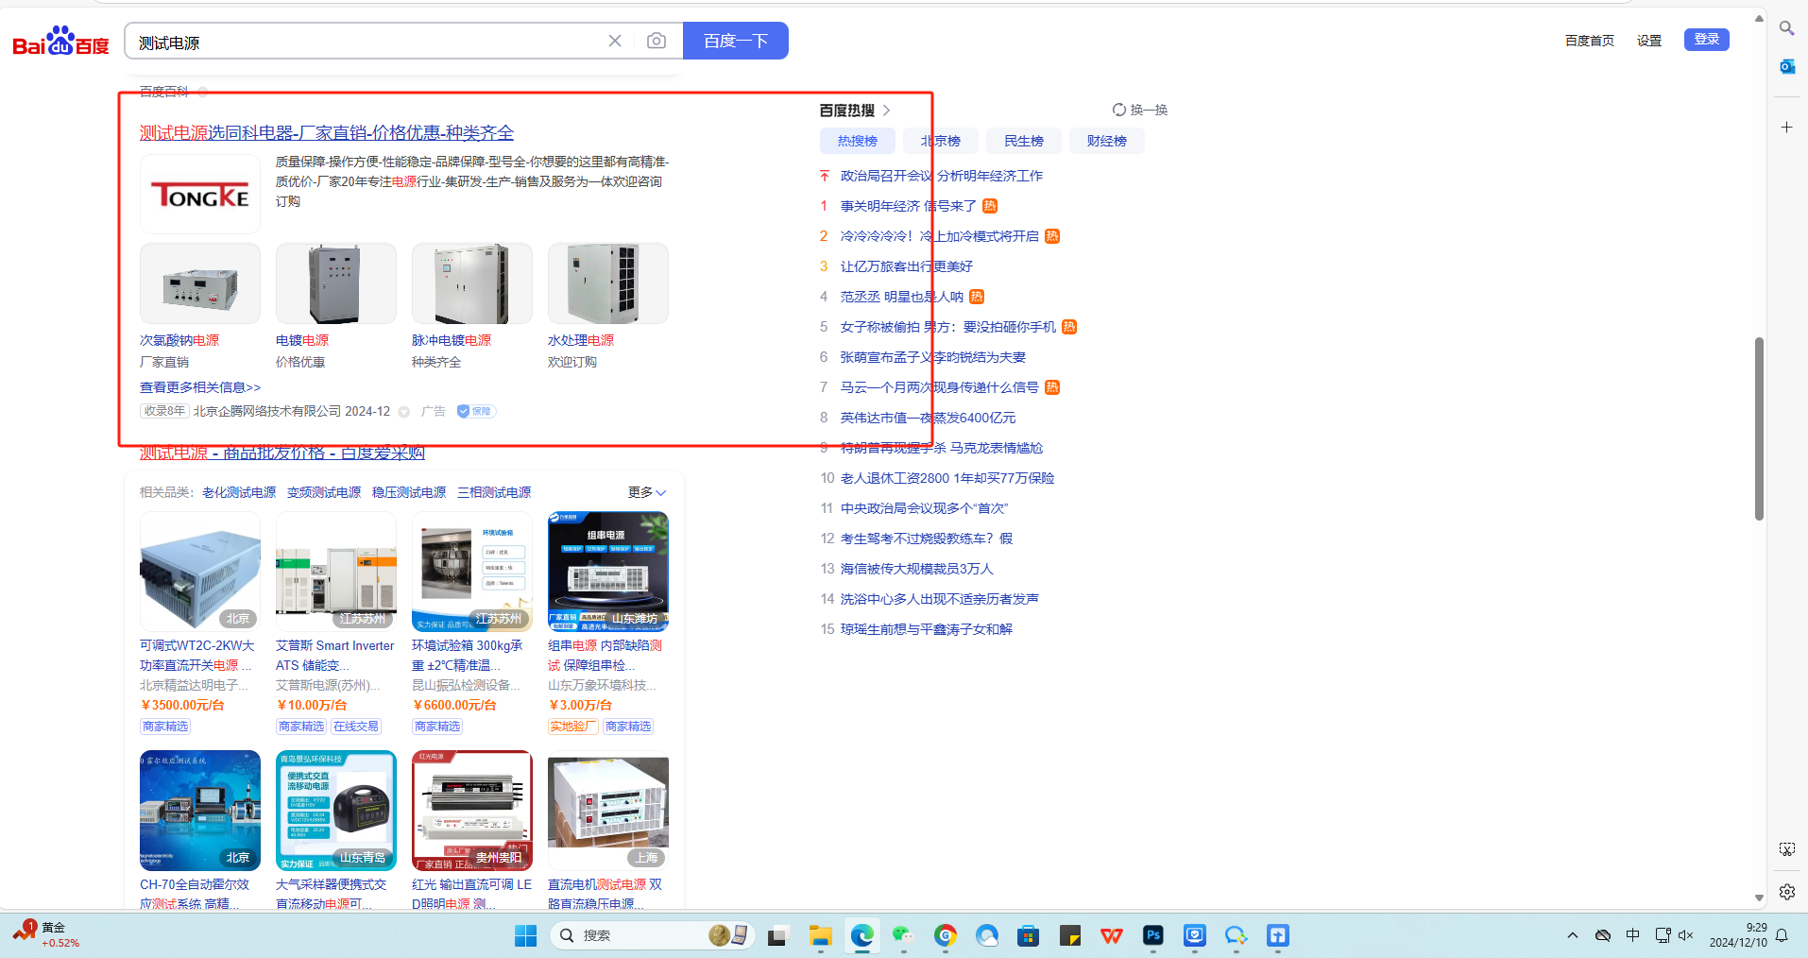
Task: Open the Windows Start menu
Action: tap(525, 935)
